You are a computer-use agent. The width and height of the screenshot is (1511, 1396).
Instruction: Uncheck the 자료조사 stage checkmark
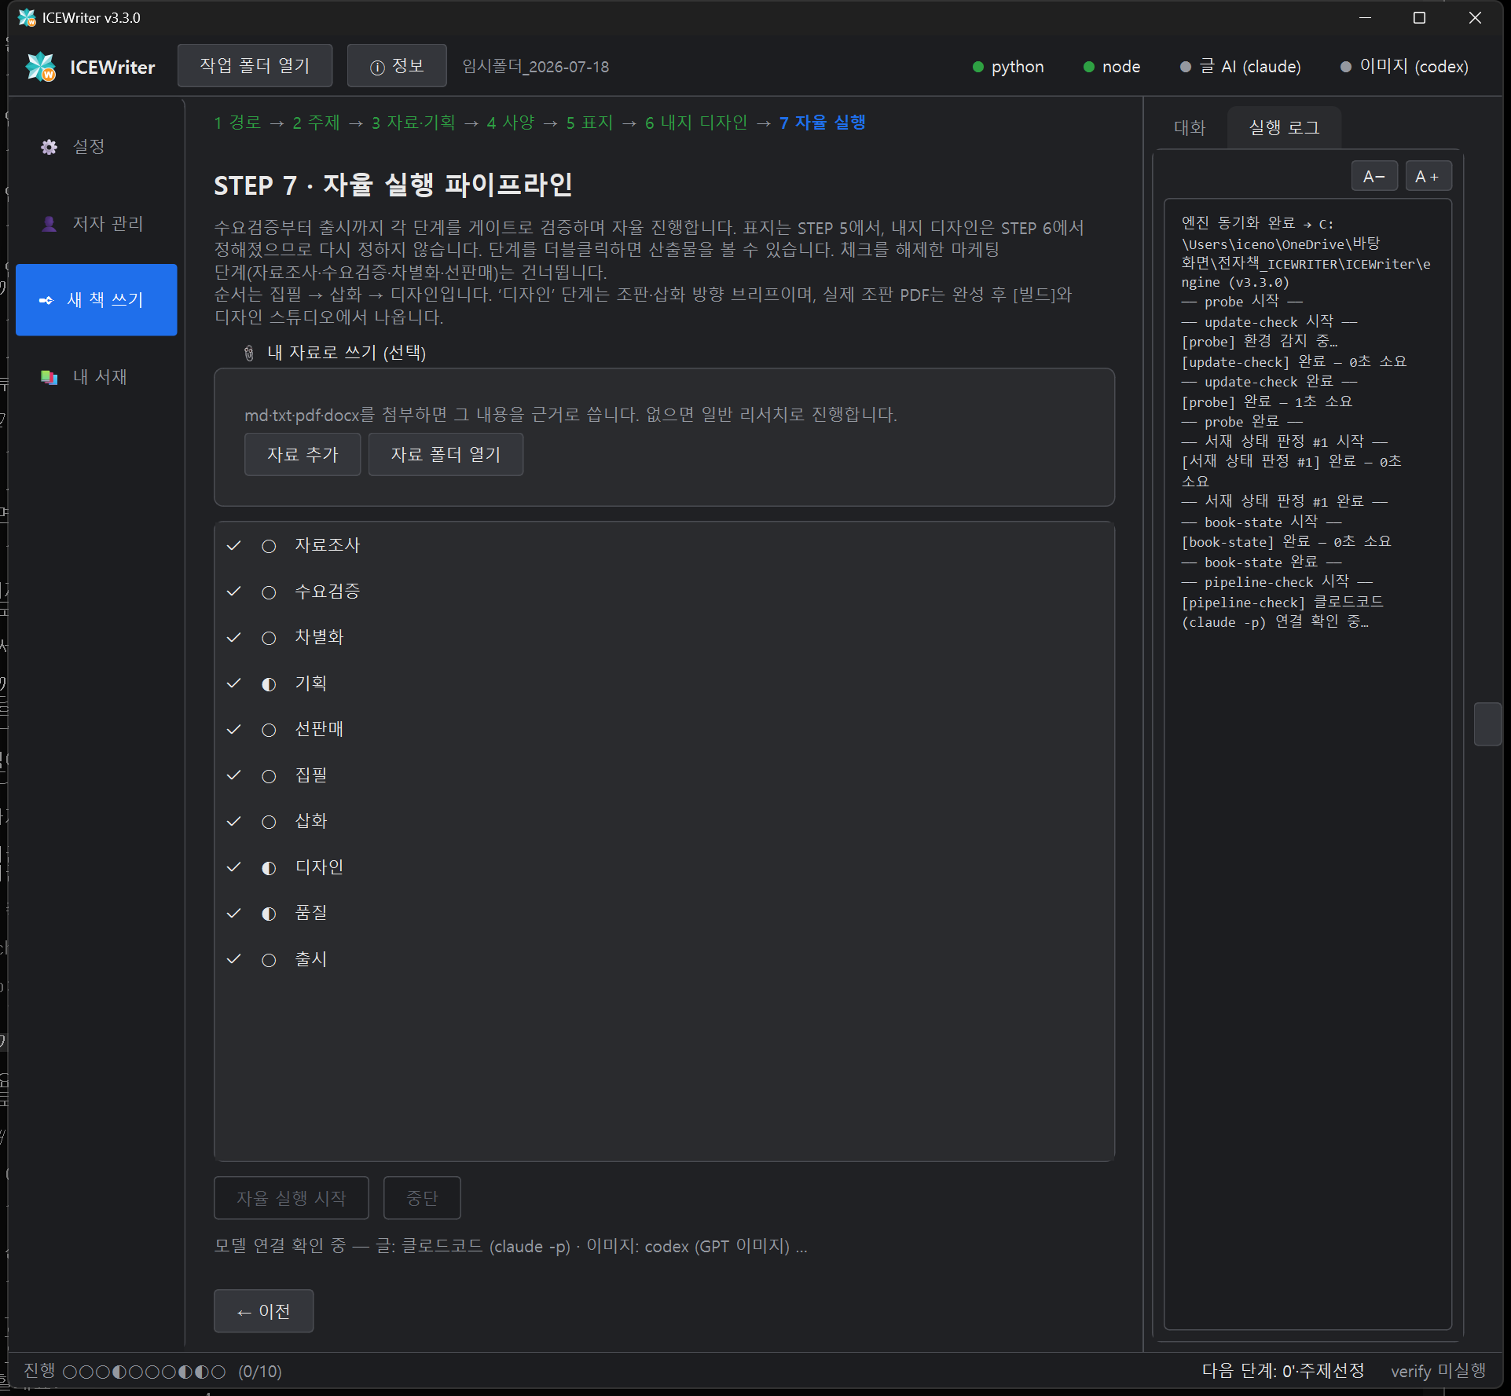click(233, 545)
